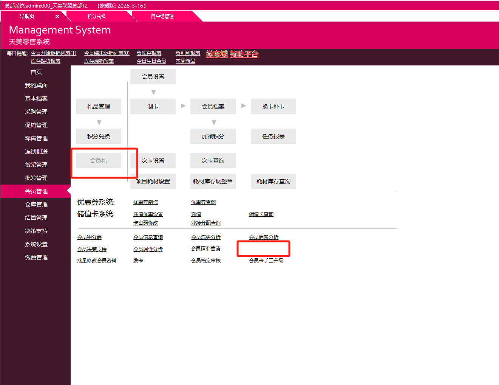Open 会员档案 from the flow diagram
This screenshot has width=499, height=385.
213,106
